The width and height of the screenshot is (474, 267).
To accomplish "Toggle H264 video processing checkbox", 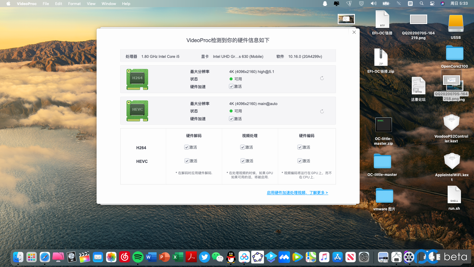I will pos(243,147).
